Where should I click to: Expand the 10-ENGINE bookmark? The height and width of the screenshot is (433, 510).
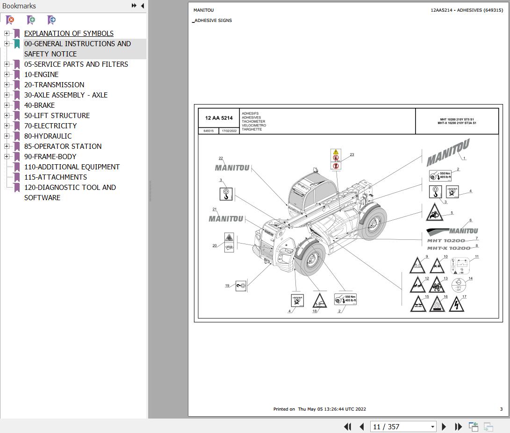pos(6,74)
